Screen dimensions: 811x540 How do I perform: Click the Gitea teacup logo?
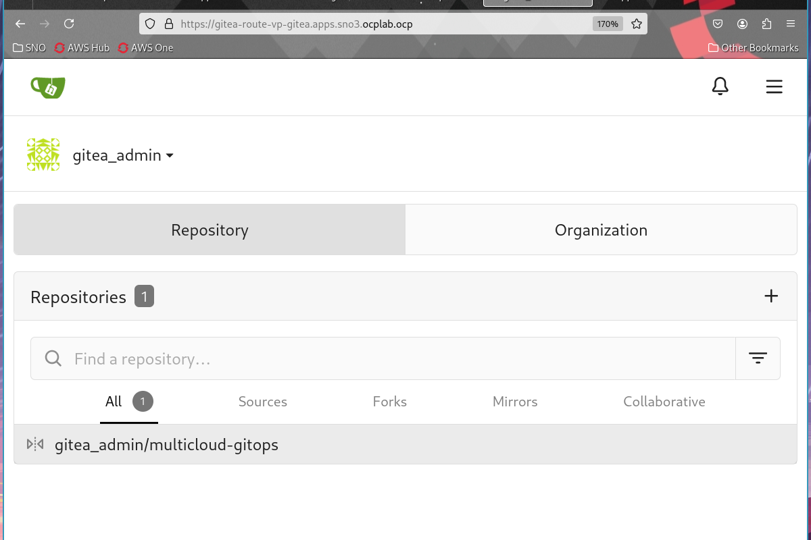click(47, 87)
